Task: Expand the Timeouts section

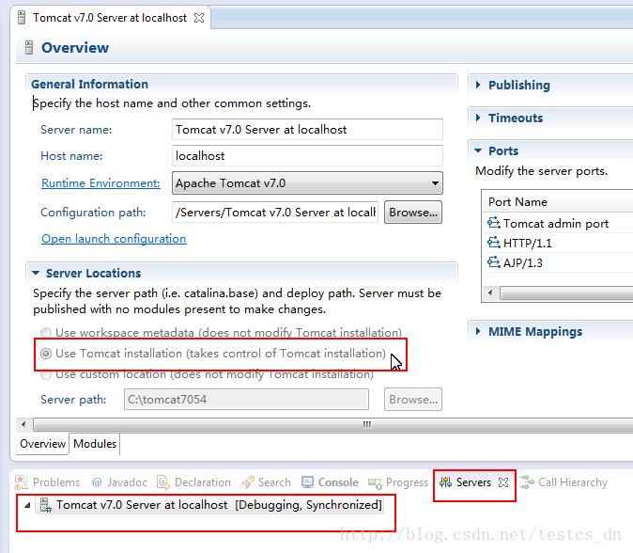Action: click(x=478, y=118)
